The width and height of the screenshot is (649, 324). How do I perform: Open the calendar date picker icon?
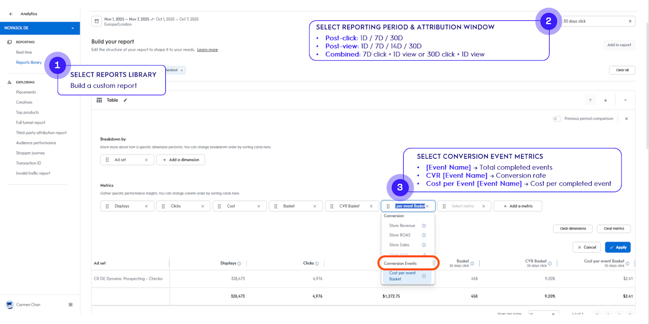pyautogui.click(x=96, y=21)
